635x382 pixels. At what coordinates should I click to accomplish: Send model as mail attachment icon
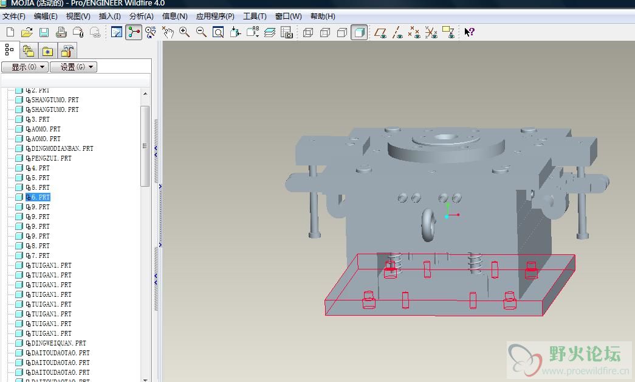[78, 32]
